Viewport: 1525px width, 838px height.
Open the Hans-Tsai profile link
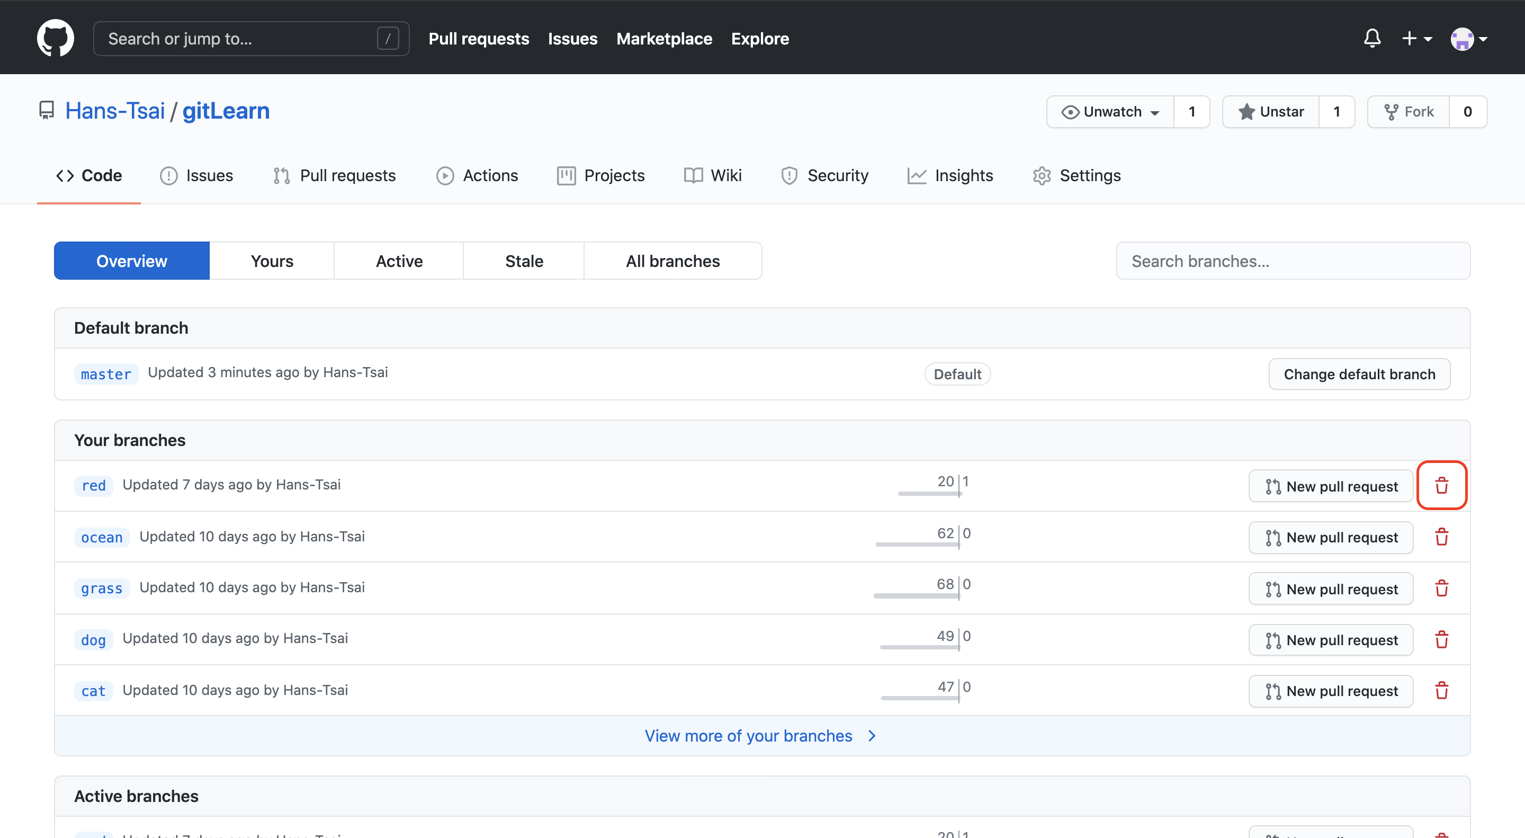click(x=115, y=111)
